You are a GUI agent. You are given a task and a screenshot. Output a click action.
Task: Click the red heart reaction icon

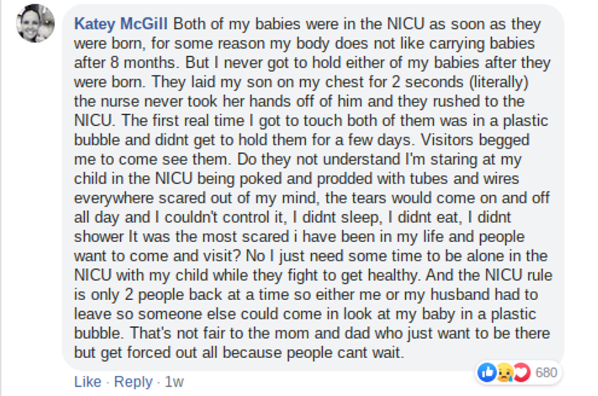(x=521, y=372)
